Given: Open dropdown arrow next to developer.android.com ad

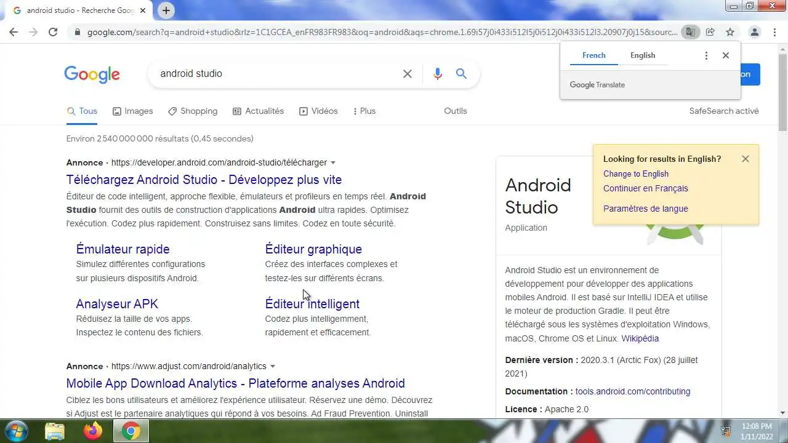Looking at the screenshot, I should pos(333,163).
